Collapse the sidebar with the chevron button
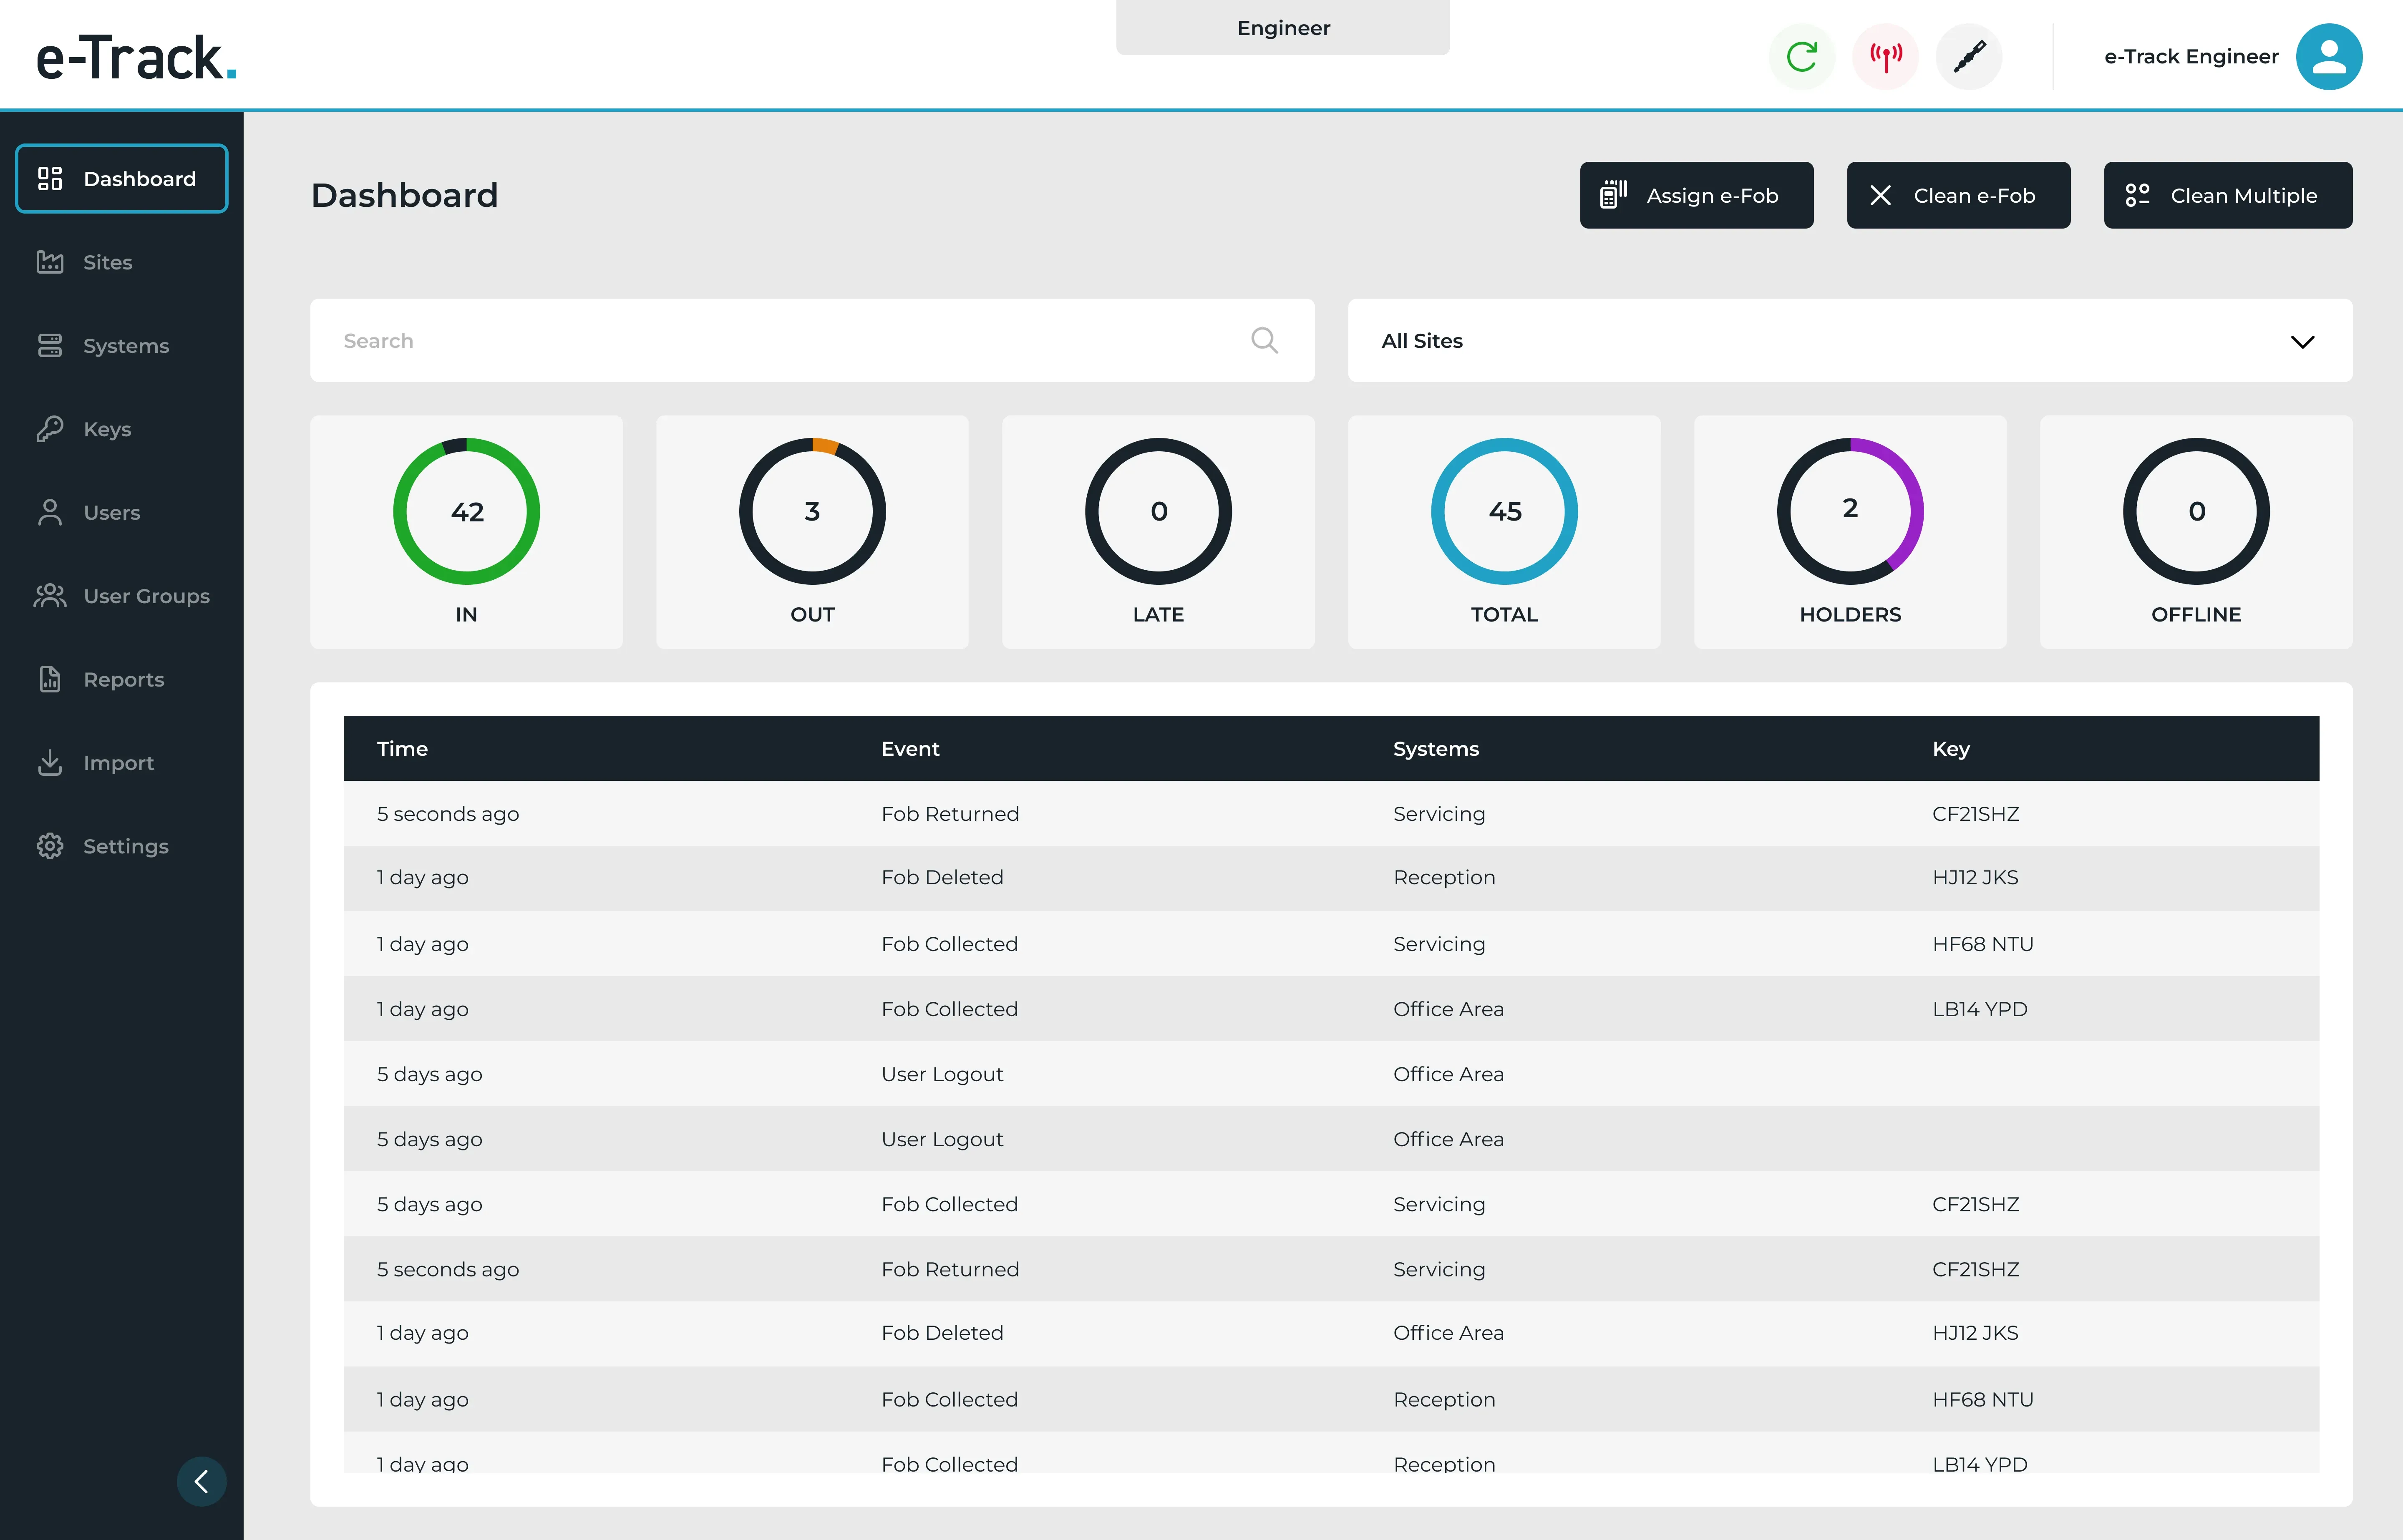Image resolution: width=2403 pixels, height=1540 pixels. coord(201,1481)
